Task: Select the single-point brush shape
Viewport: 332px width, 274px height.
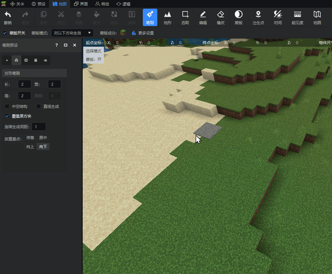Action: coord(7,61)
